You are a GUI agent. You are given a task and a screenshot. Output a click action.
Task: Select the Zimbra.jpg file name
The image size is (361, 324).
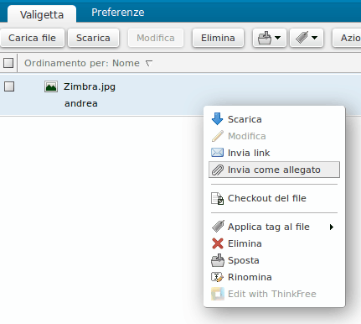coord(90,86)
